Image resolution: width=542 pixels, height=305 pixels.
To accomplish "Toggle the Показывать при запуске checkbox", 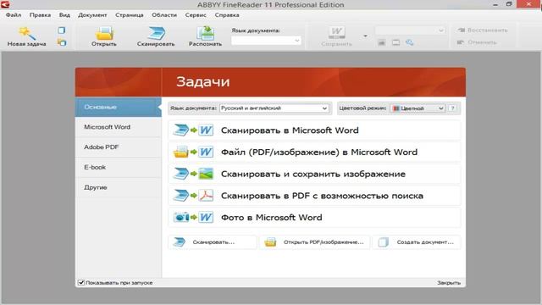I will [x=81, y=282].
